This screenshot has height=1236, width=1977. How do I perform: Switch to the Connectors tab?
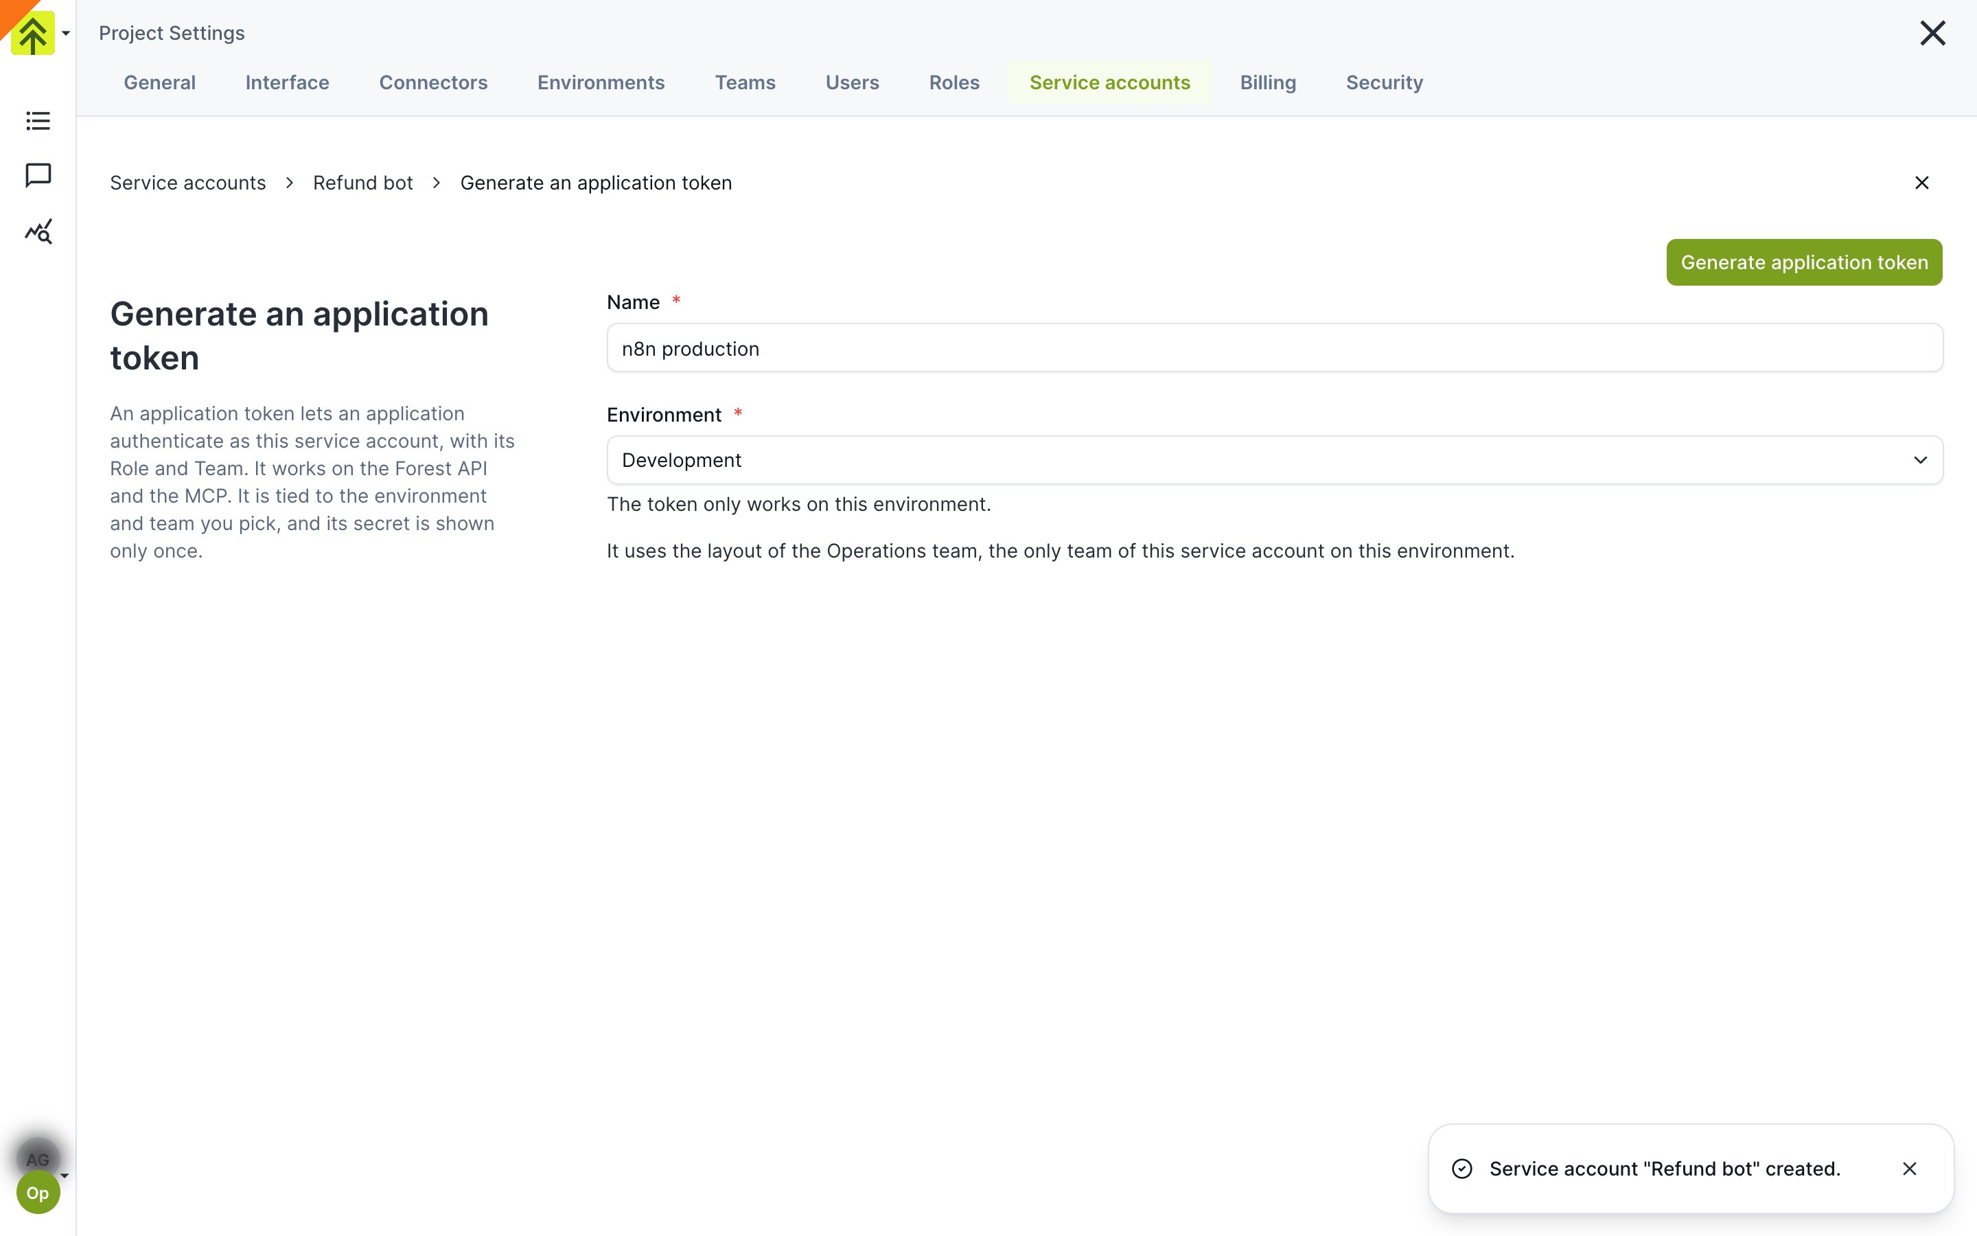pyautogui.click(x=433, y=82)
